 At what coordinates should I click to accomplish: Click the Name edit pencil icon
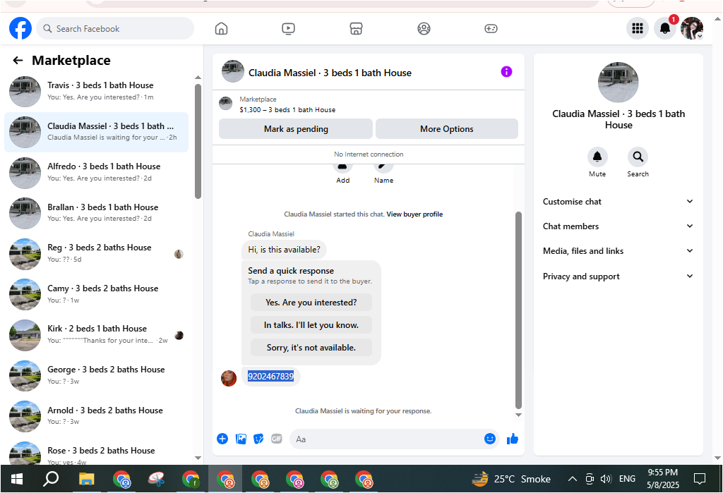(x=383, y=166)
